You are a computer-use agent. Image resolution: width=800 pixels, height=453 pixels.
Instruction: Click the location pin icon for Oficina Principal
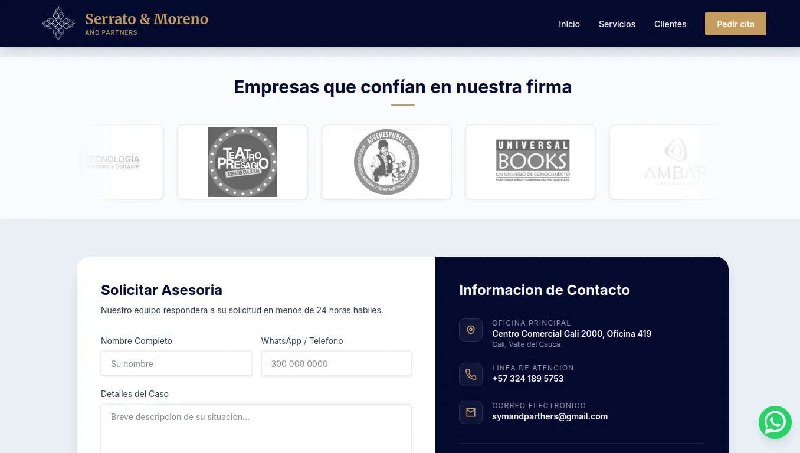coord(471,330)
